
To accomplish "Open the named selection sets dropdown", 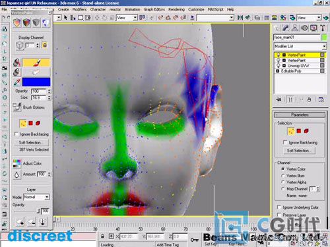I will click(215, 18).
